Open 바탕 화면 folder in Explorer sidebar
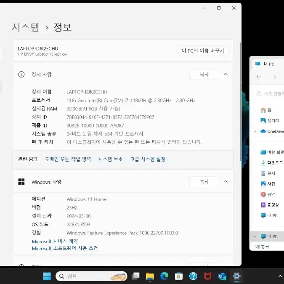 click(x=272, y=152)
